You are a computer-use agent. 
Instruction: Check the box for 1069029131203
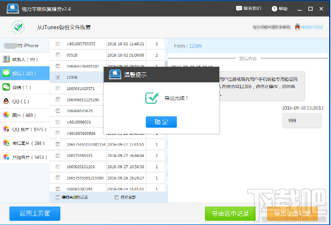pyautogui.click(x=57, y=167)
